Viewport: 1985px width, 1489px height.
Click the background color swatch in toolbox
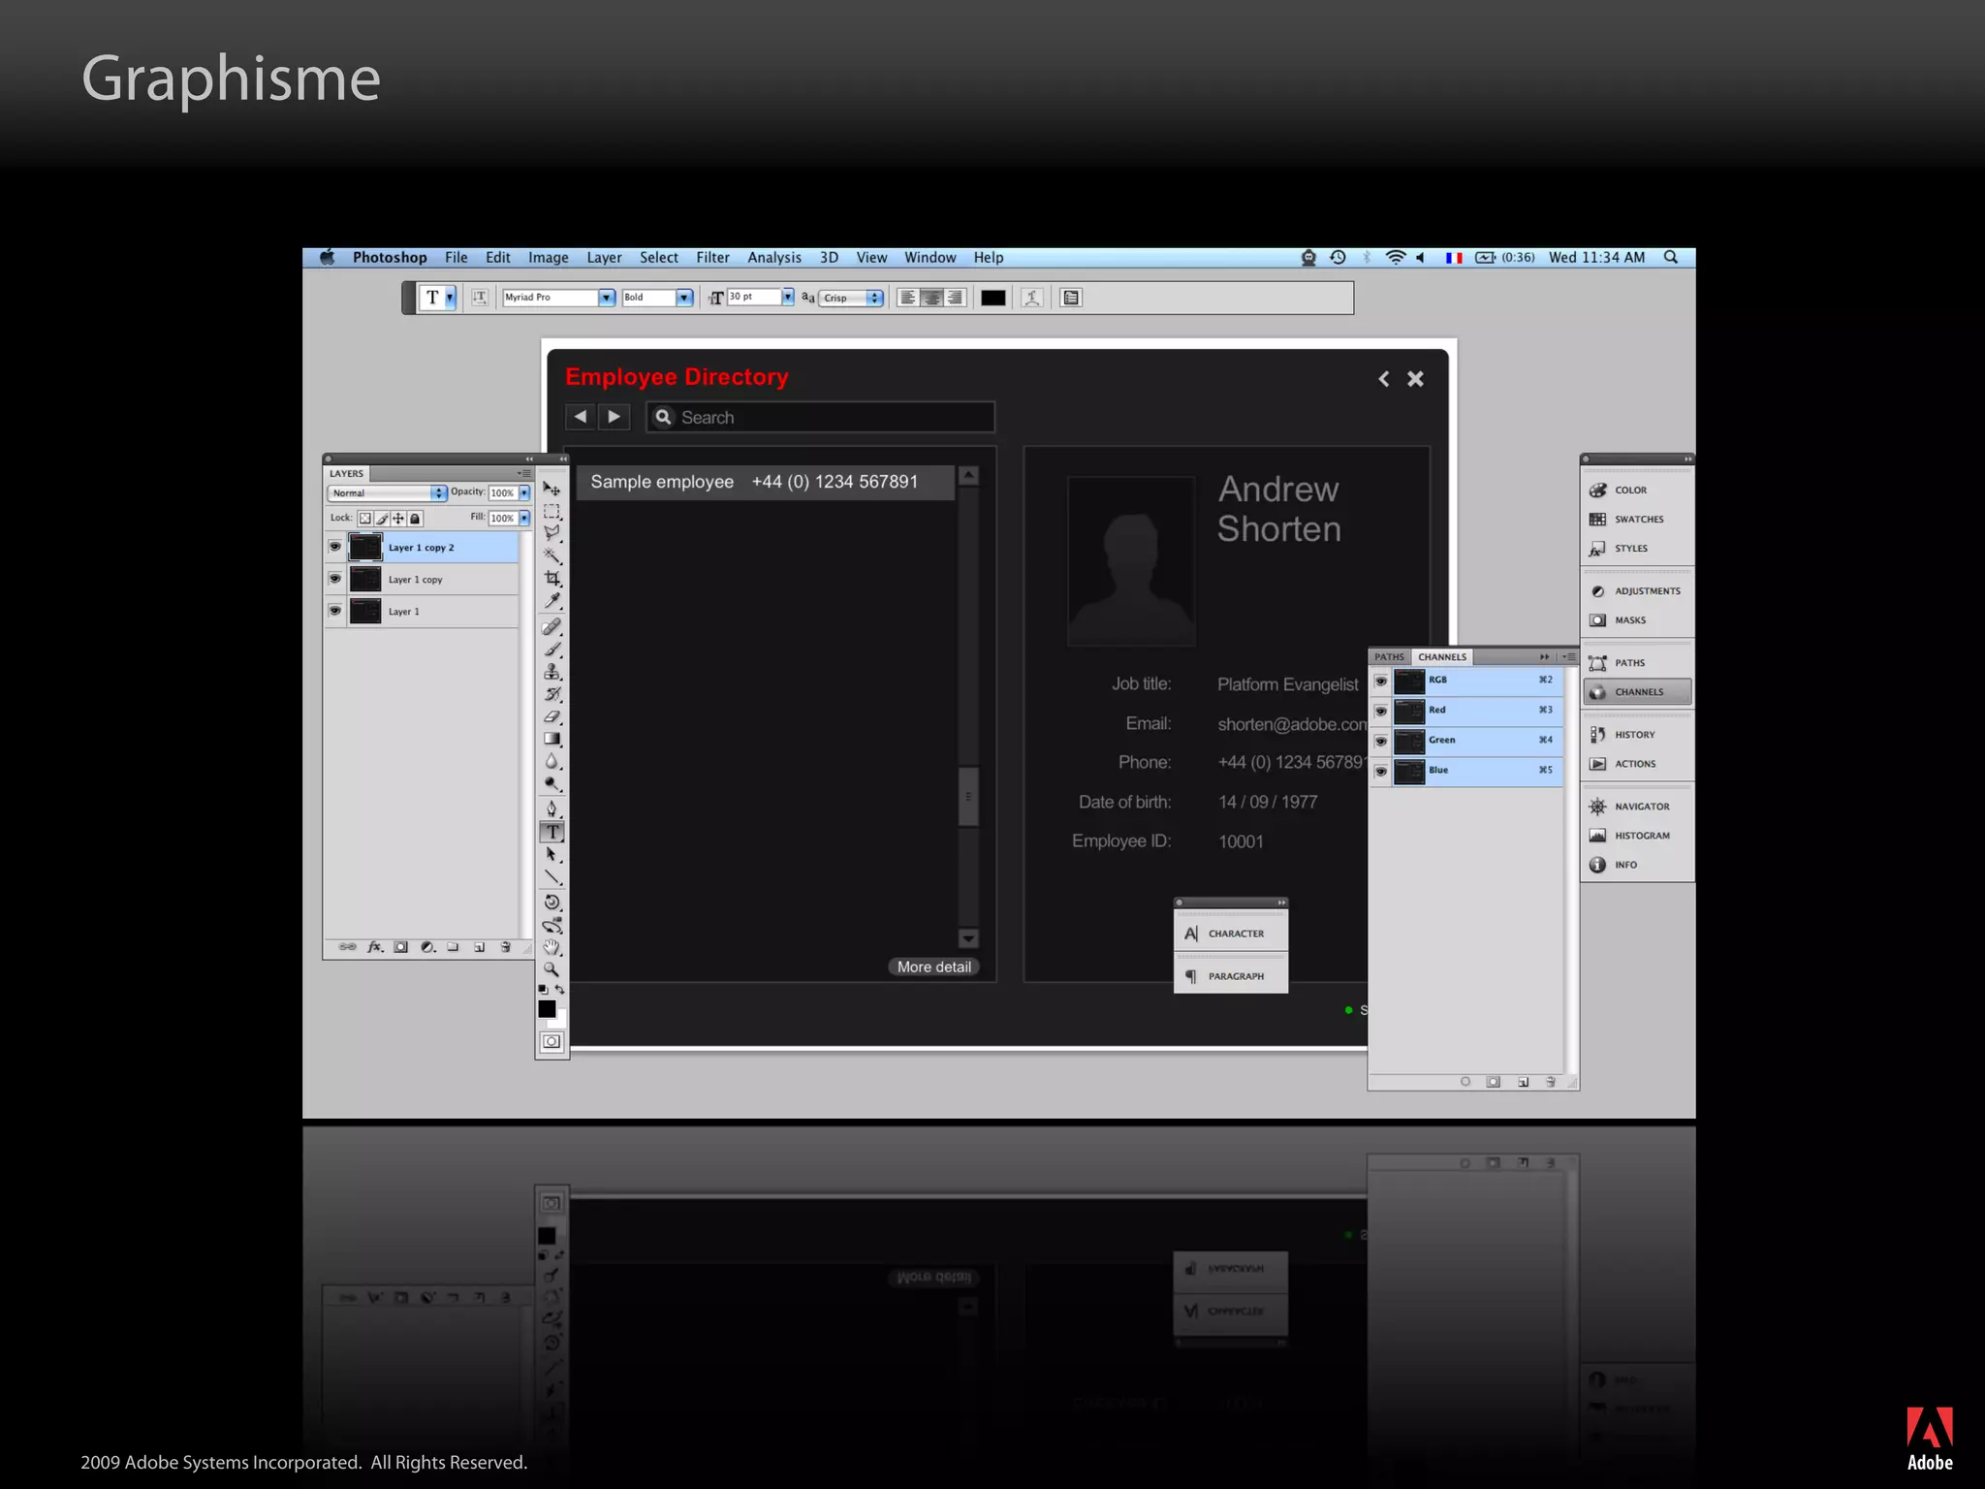pos(560,1021)
